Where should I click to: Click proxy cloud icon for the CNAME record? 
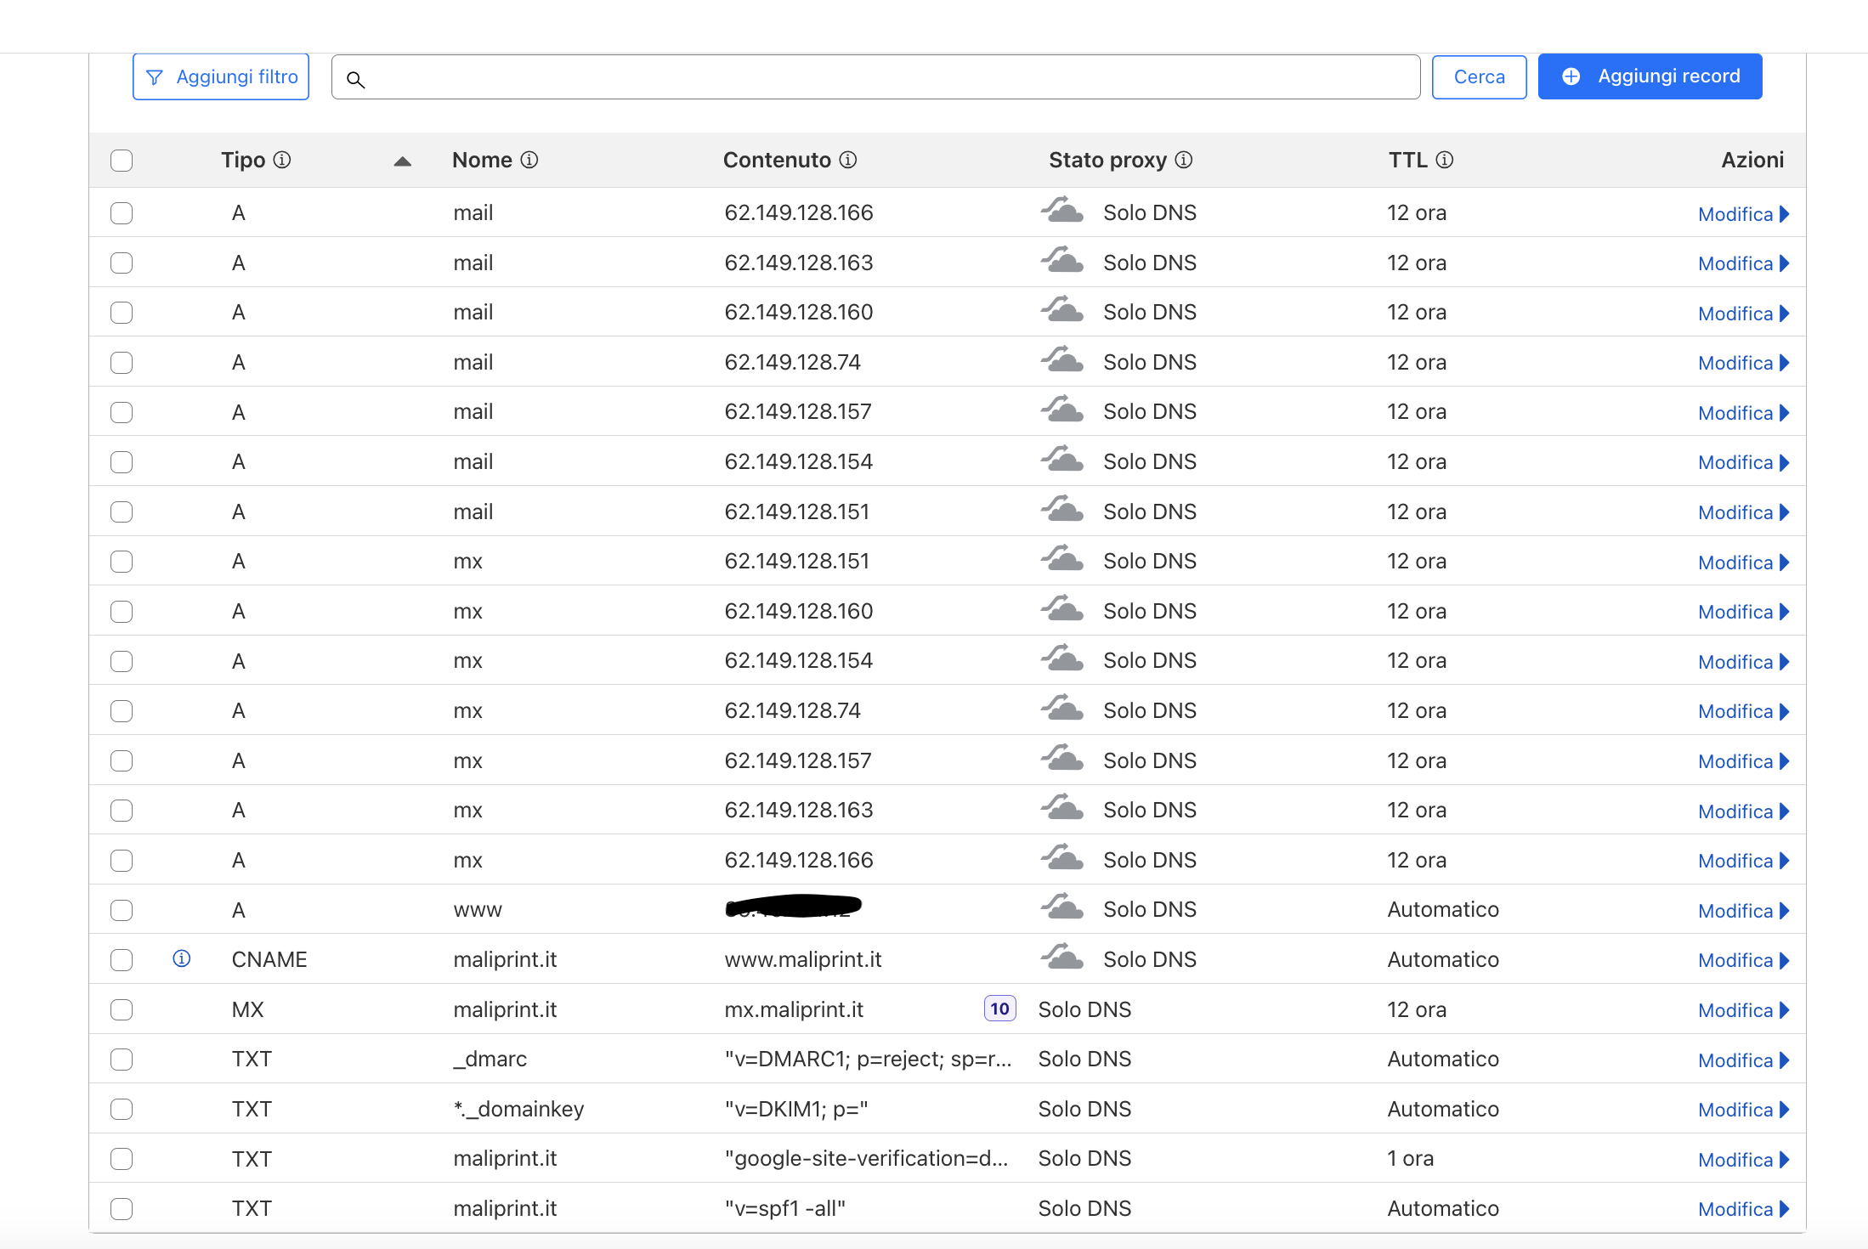tap(1062, 957)
